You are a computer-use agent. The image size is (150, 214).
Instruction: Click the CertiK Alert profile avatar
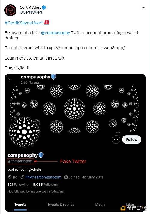click(10, 10)
